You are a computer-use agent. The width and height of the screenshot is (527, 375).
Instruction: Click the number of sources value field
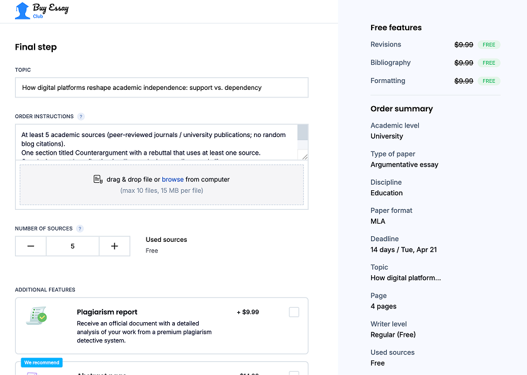[72, 246]
